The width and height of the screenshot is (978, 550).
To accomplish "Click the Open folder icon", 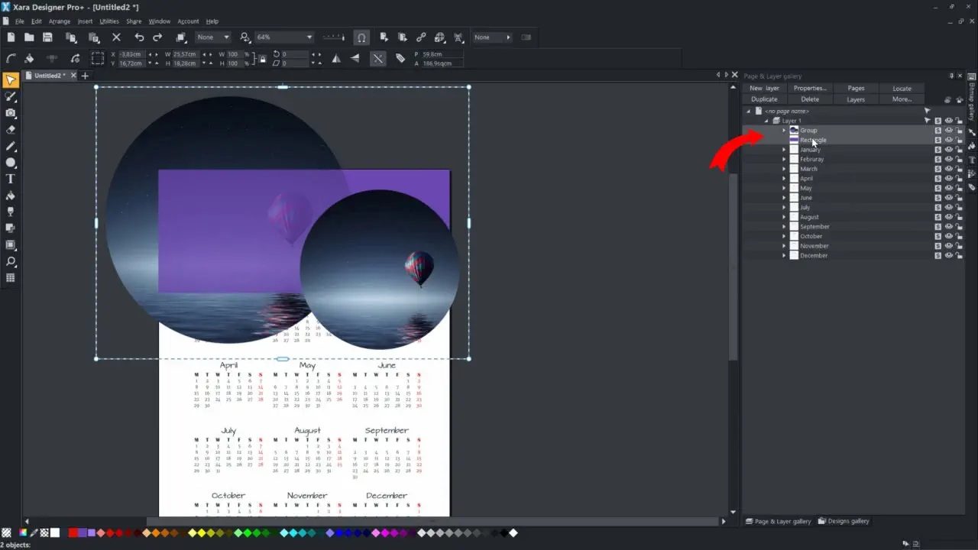I will click(29, 37).
